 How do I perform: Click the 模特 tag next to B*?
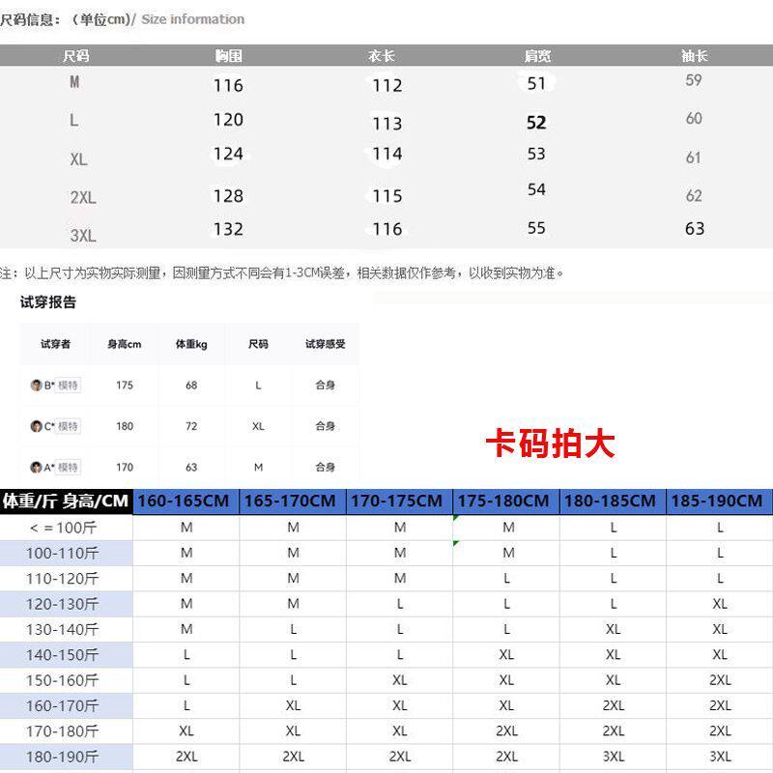pyautogui.click(x=68, y=385)
